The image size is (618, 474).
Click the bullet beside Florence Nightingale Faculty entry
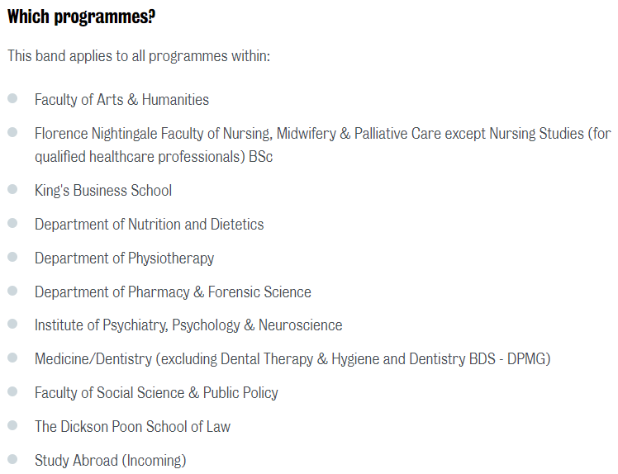pos(12,132)
